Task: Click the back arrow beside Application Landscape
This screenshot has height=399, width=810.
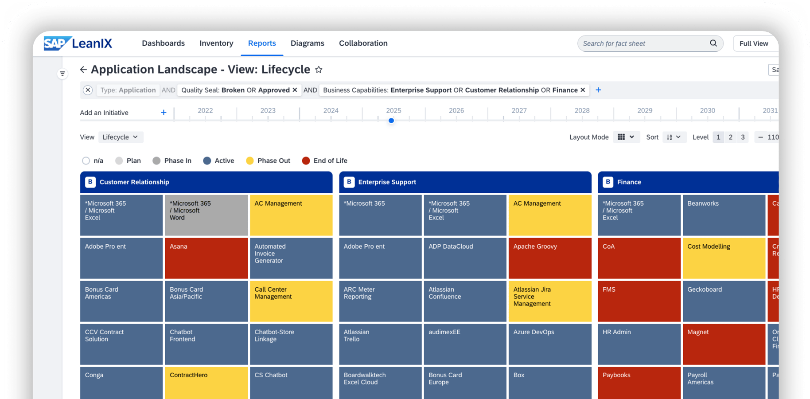Action: 83,70
